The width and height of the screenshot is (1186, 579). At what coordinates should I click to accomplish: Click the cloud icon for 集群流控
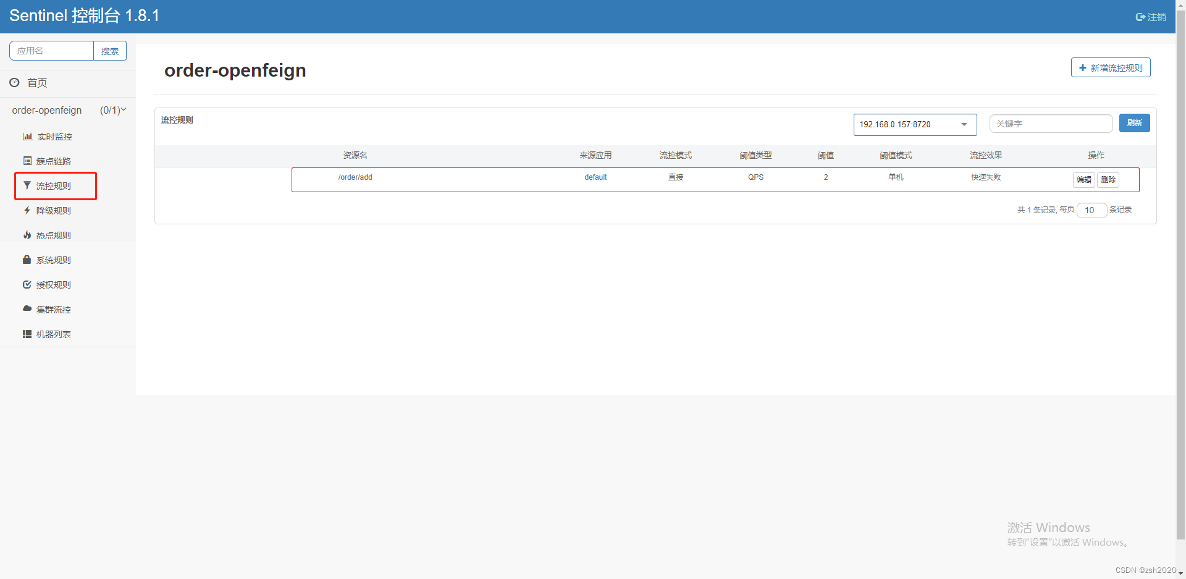pos(27,308)
